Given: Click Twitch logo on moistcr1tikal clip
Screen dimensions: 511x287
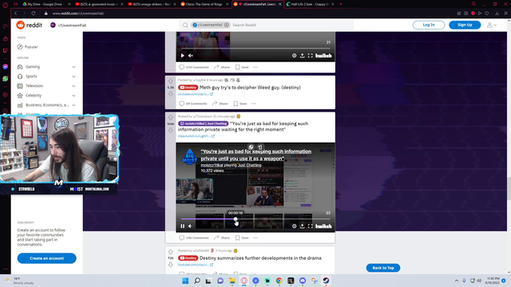Looking at the screenshot, I should click(x=323, y=226).
